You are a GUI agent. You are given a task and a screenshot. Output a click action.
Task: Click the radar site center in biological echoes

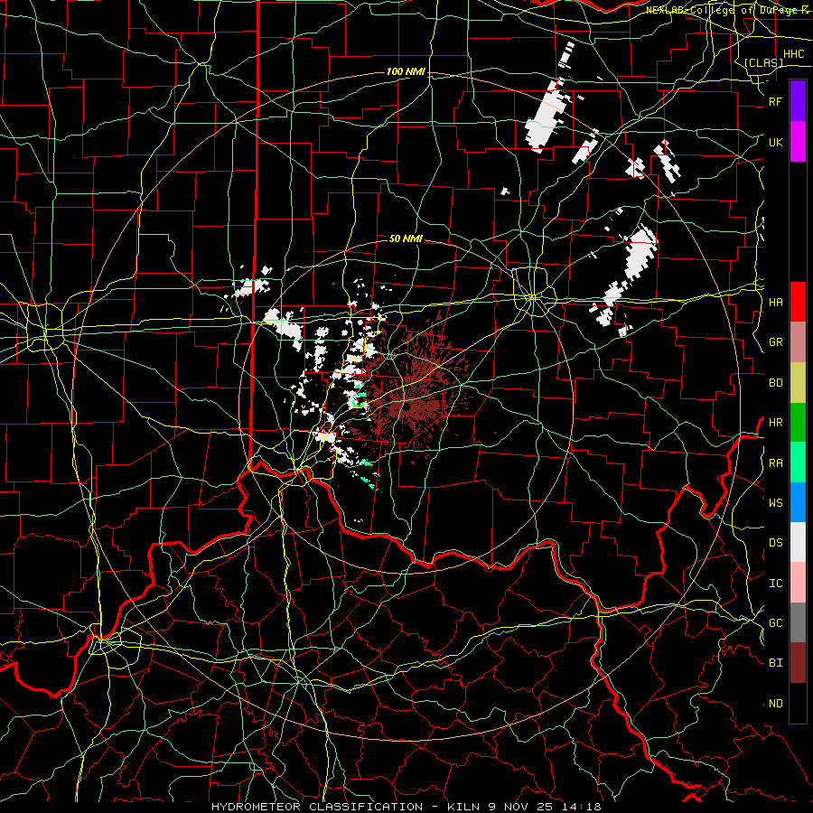tap(406, 405)
